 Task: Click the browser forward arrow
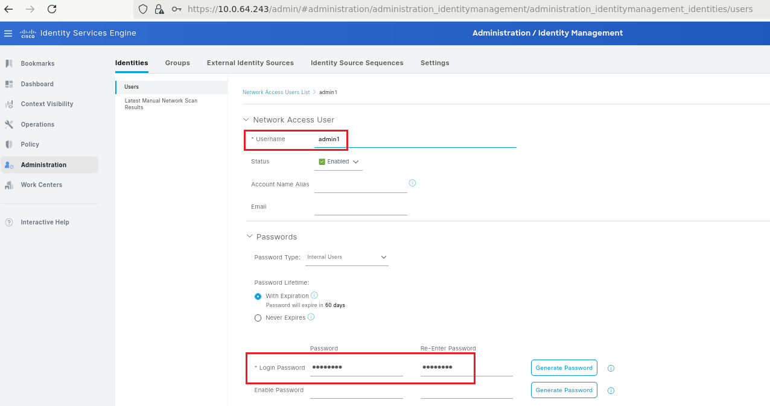click(x=30, y=9)
